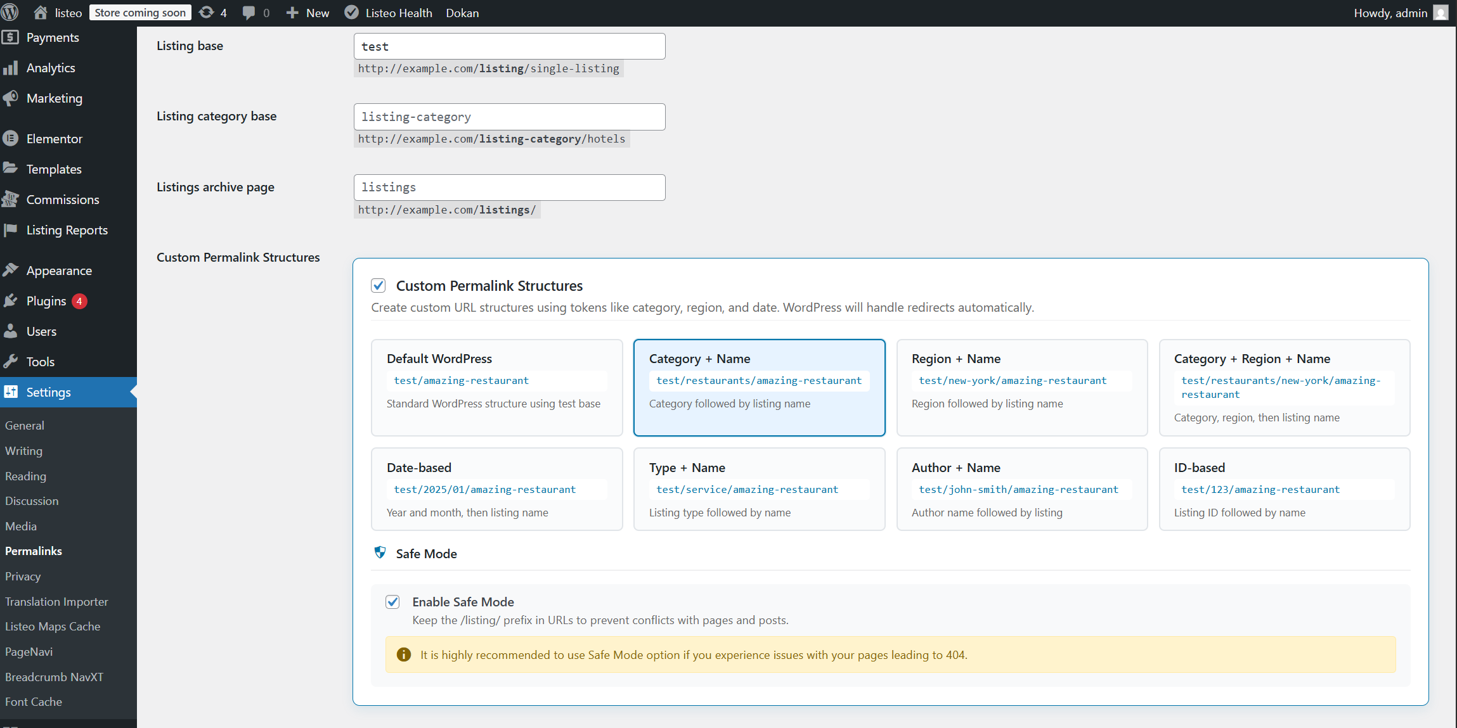Click the WordPress logo icon
Viewport: 1457px width, 728px height.
(x=10, y=13)
